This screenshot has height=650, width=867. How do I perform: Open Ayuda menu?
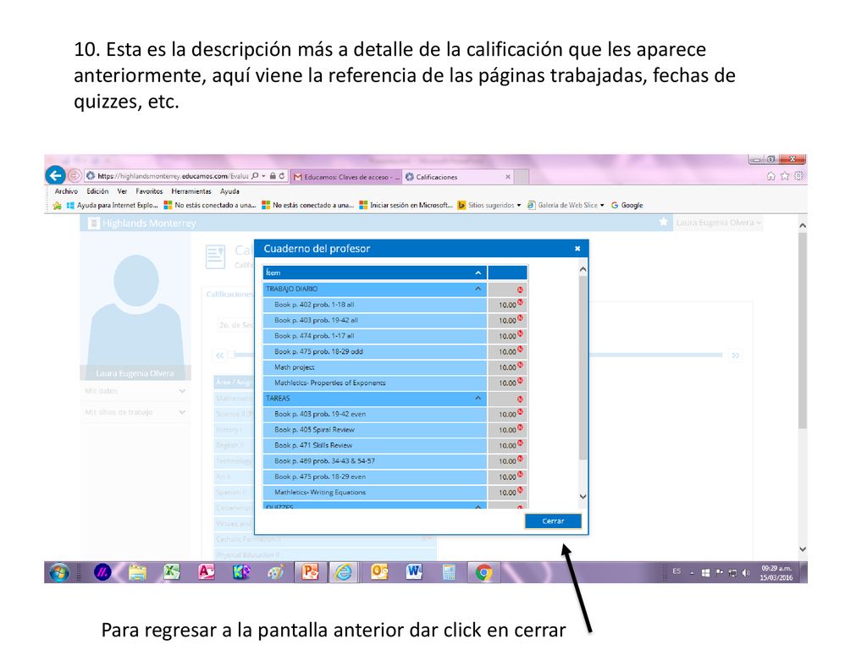229,191
